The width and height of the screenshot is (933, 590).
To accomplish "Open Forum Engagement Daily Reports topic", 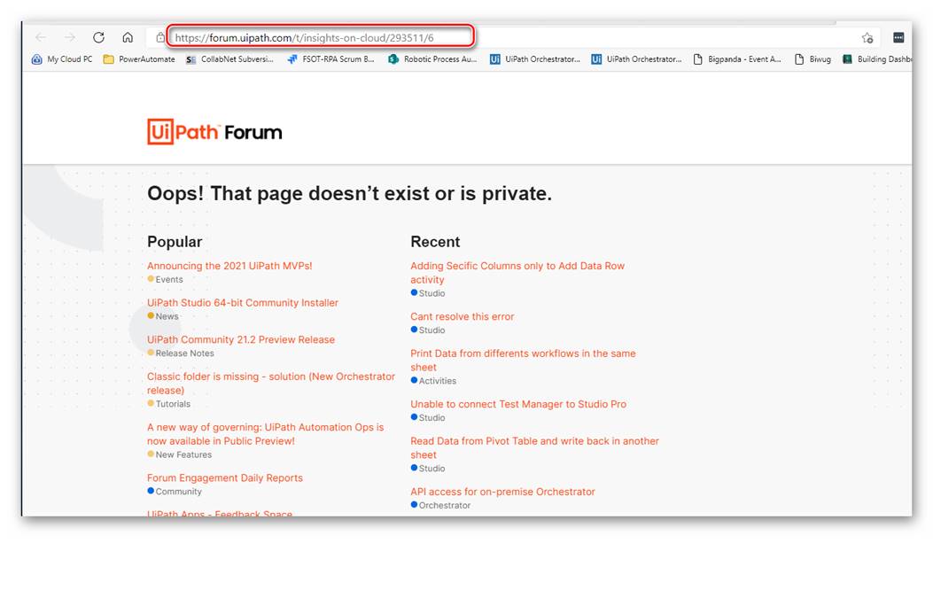I will coord(225,477).
